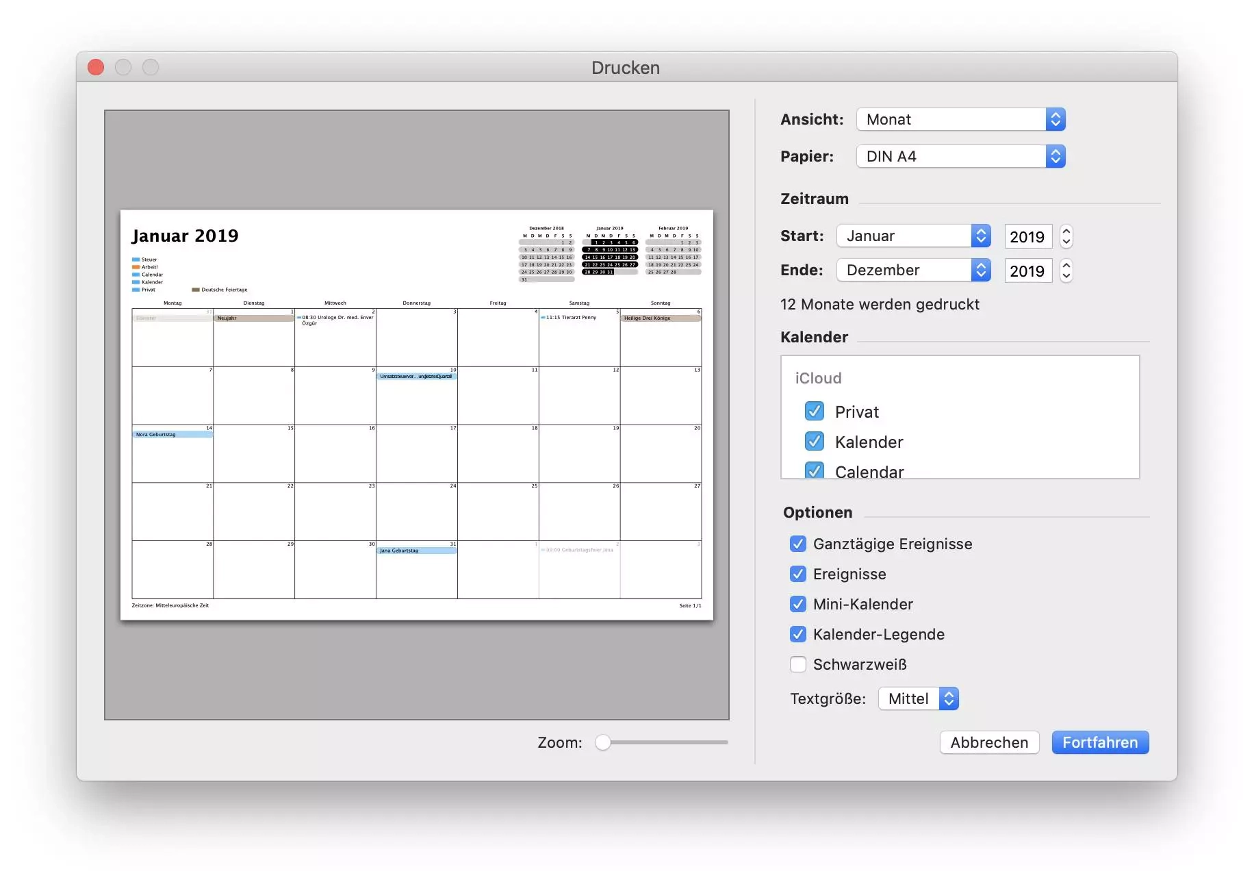This screenshot has height=882, width=1254.
Task: Click the Fortfahren button
Action: pos(1100,742)
